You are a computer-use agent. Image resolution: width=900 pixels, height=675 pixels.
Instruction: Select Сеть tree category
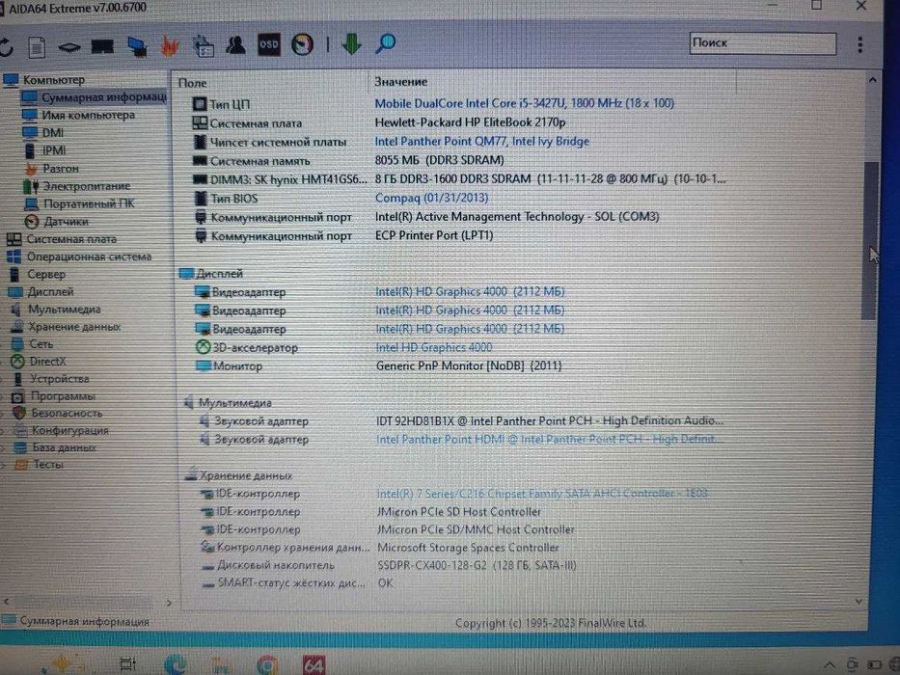(41, 344)
